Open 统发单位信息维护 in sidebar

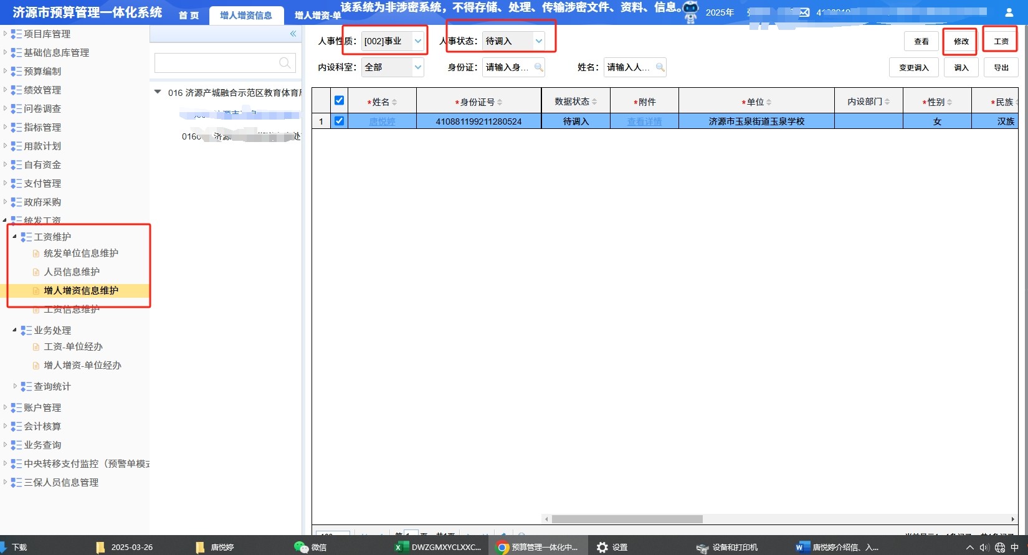point(81,253)
